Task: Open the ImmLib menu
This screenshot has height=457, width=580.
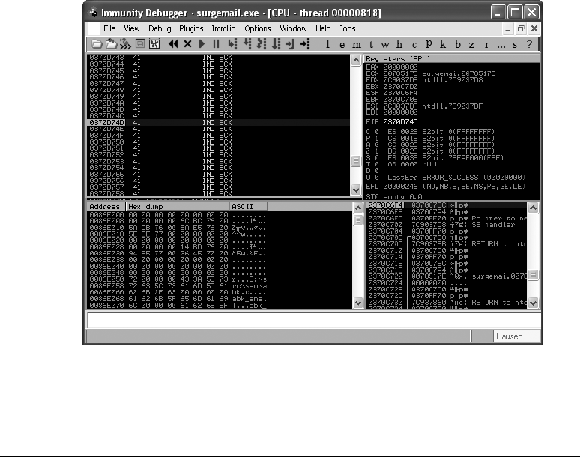Action: [223, 28]
